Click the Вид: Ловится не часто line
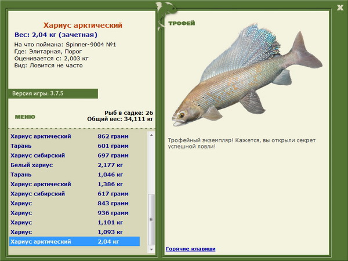Image resolution: width=348 pixels, height=261 pixels. coord(48,66)
